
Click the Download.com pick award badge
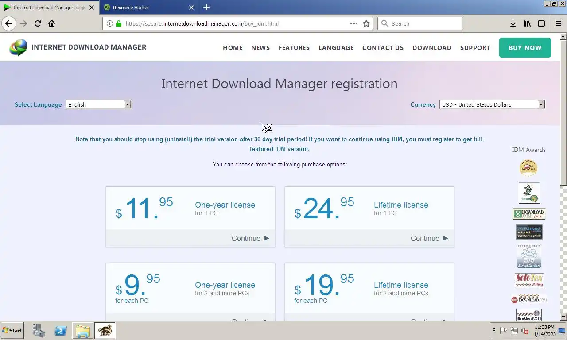[529, 214]
